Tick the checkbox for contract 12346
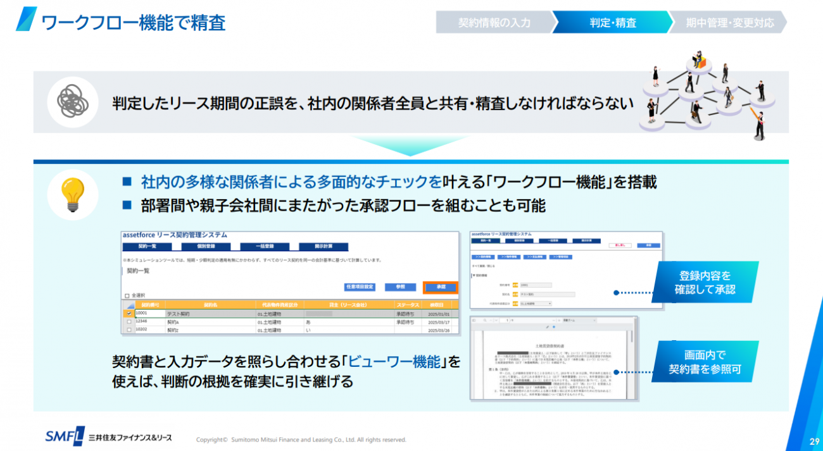Image resolution: width=823 pixels, height=451 pixels. (129, 321)
